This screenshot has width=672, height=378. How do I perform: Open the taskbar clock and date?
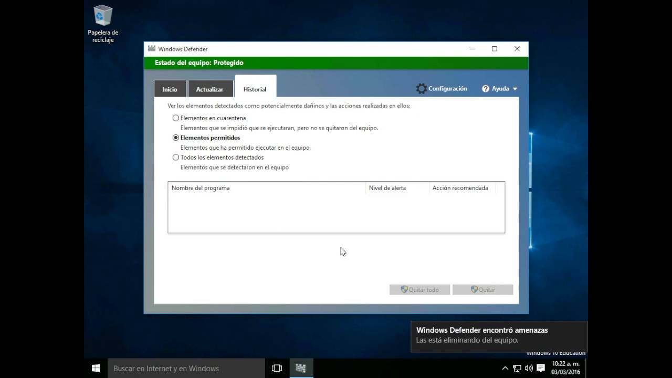pos(565,368)
